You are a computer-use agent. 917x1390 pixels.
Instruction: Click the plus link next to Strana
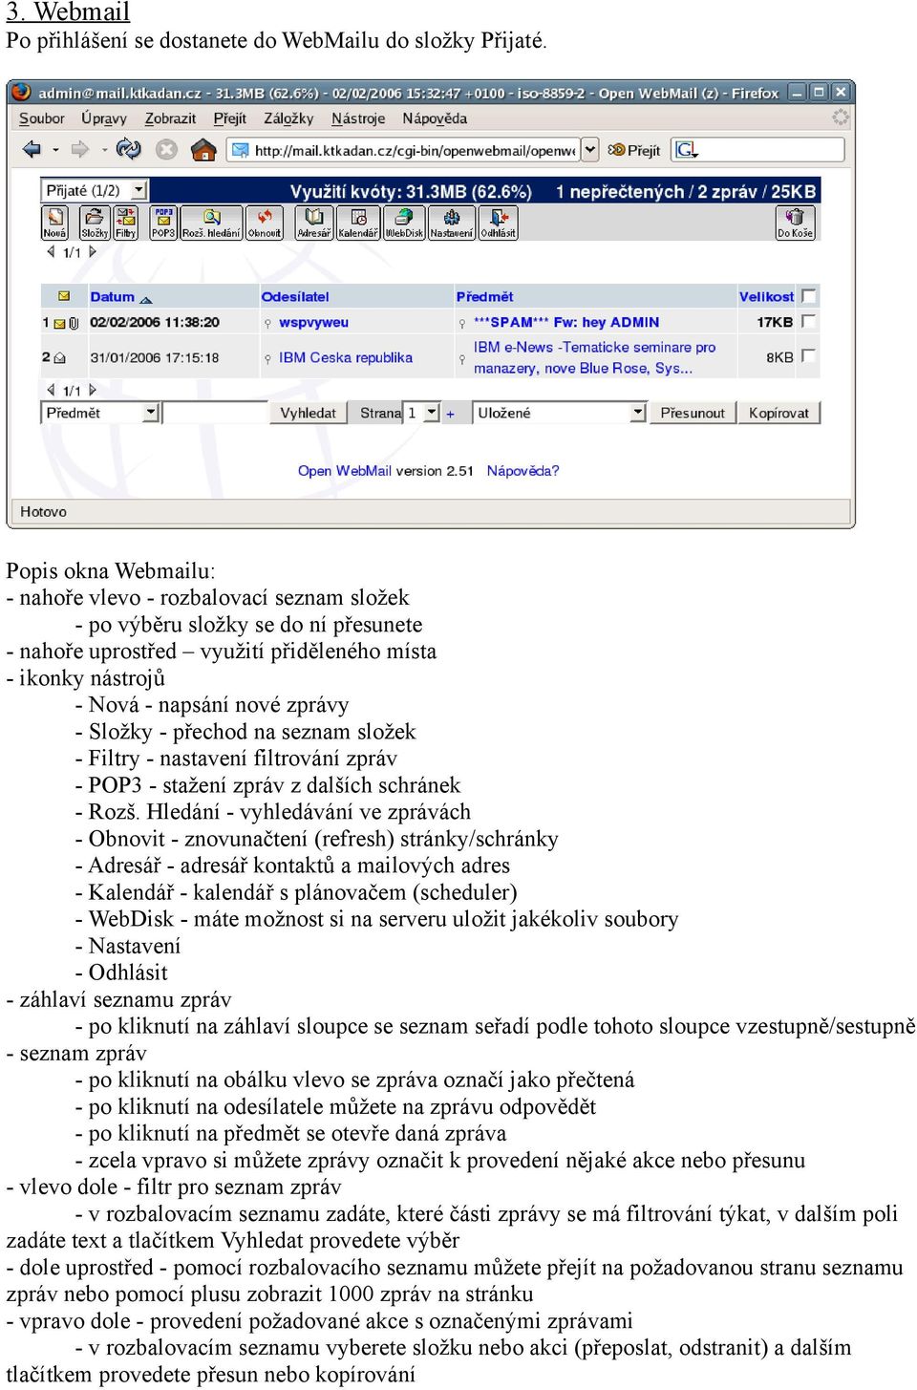pyautogui.click(x=450, y=414)
